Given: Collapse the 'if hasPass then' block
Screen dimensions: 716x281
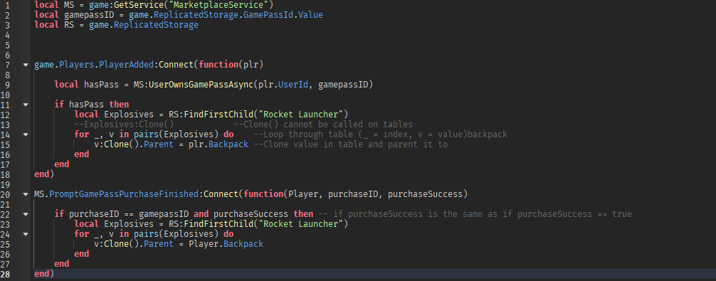Looking at the screenshot, I should [x=26, y=105].
